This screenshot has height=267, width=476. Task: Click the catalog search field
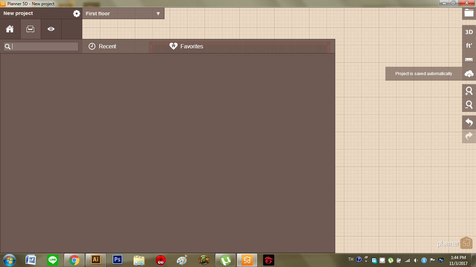[41, 47]
